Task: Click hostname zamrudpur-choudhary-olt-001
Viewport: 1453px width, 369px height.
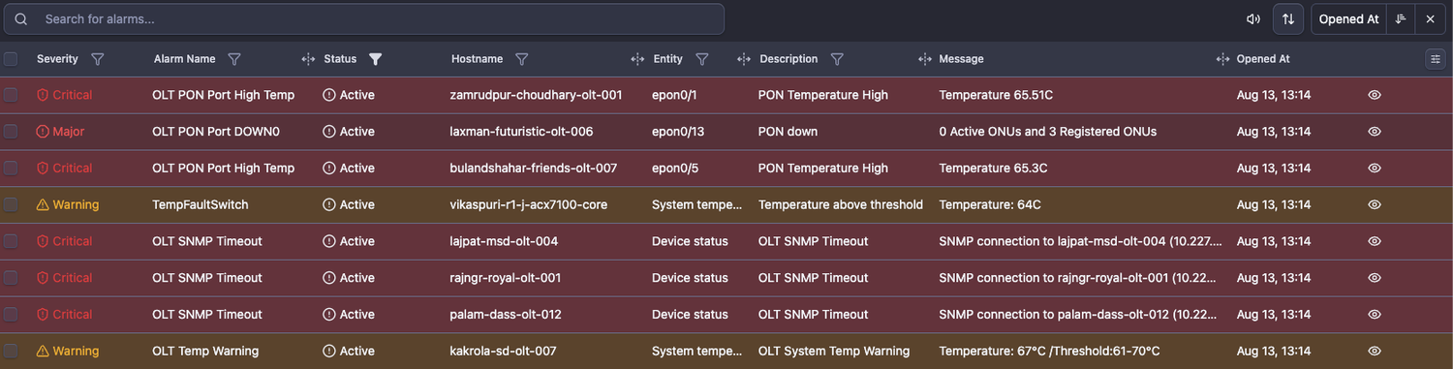Action: 537,95
